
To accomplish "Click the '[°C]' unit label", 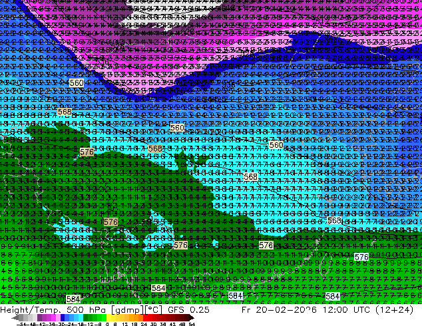I will point(153,310).
